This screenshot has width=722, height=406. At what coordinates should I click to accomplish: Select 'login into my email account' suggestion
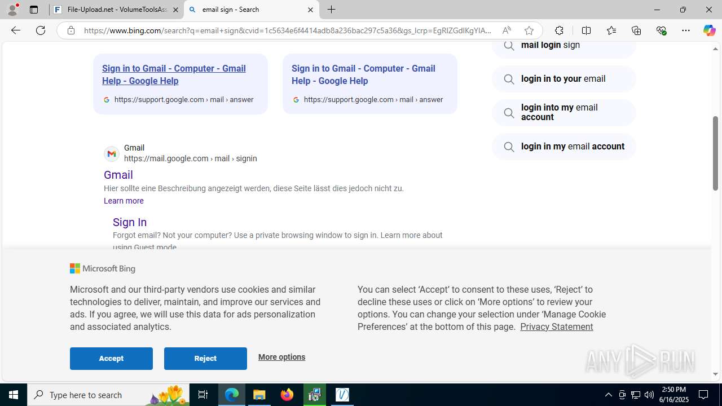564,112
